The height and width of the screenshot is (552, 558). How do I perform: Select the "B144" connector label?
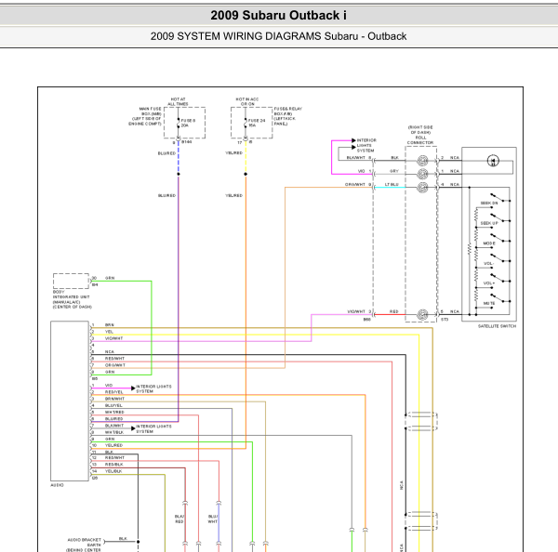point(187,142)
